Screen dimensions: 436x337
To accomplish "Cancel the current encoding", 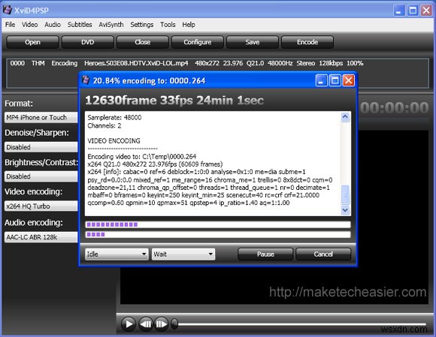I will point(323,254).
